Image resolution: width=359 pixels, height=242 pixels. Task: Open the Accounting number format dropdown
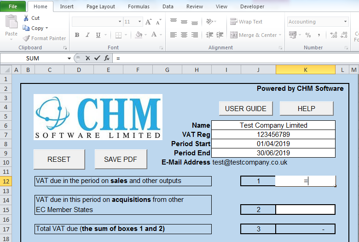[345, 22]
